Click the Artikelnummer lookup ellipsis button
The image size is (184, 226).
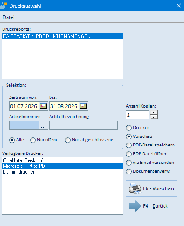(43, 125)
